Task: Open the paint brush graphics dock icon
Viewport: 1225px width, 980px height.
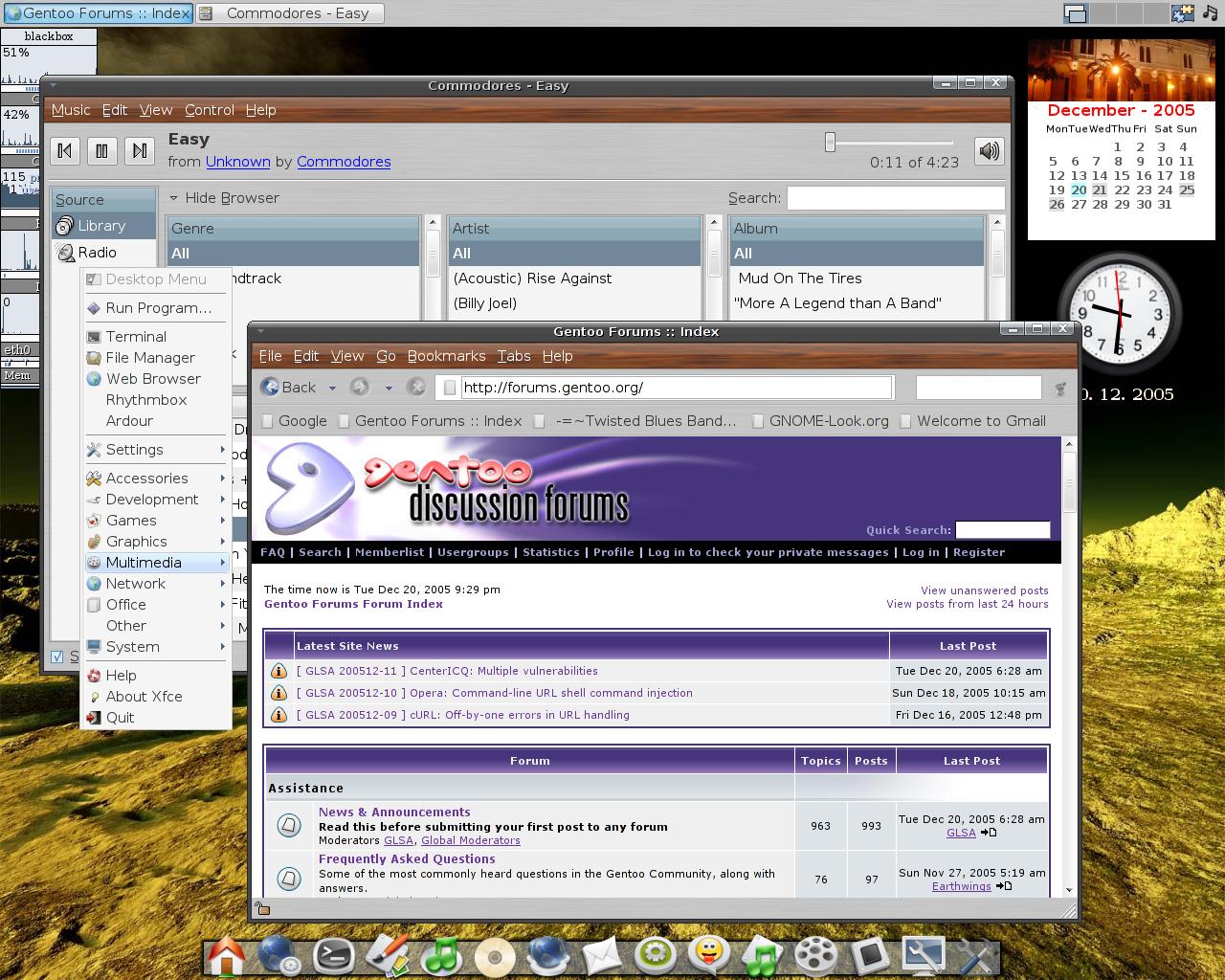Action: (388, 955)
